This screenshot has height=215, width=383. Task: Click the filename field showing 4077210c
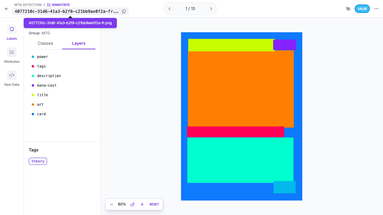tap(66, 11)
